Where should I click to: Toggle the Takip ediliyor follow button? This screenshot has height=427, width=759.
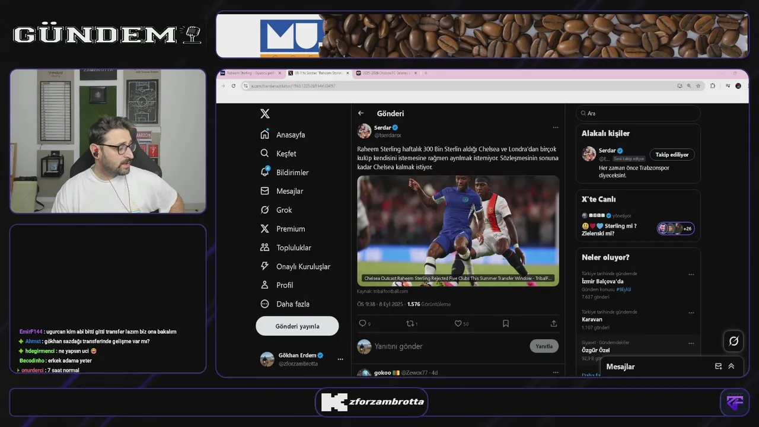pyautogui.click(x=672, y=155)
